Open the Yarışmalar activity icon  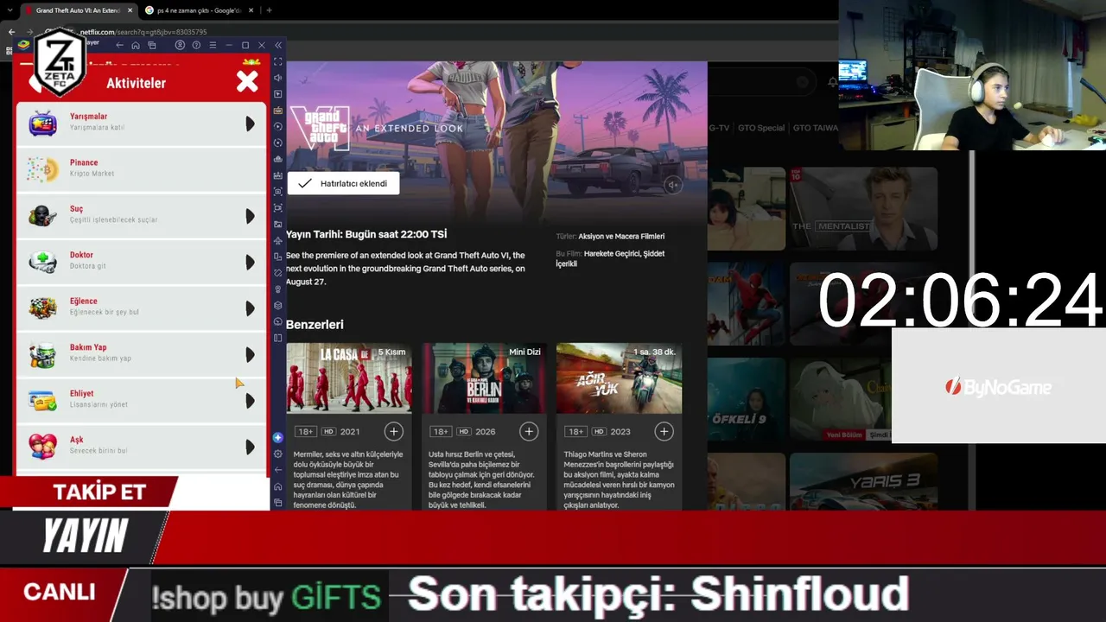tap(42, 123)
